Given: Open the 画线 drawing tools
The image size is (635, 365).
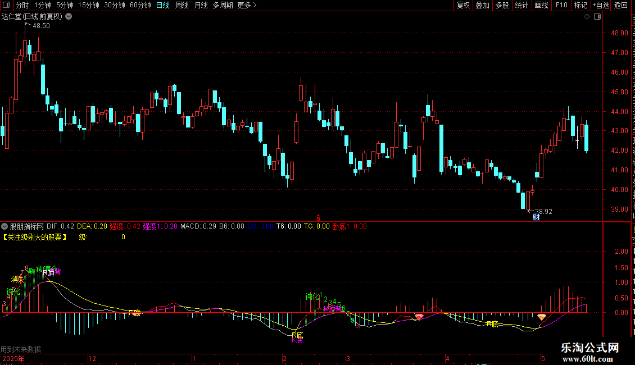Looking at the screenshot, I should [x=541, y=5].
